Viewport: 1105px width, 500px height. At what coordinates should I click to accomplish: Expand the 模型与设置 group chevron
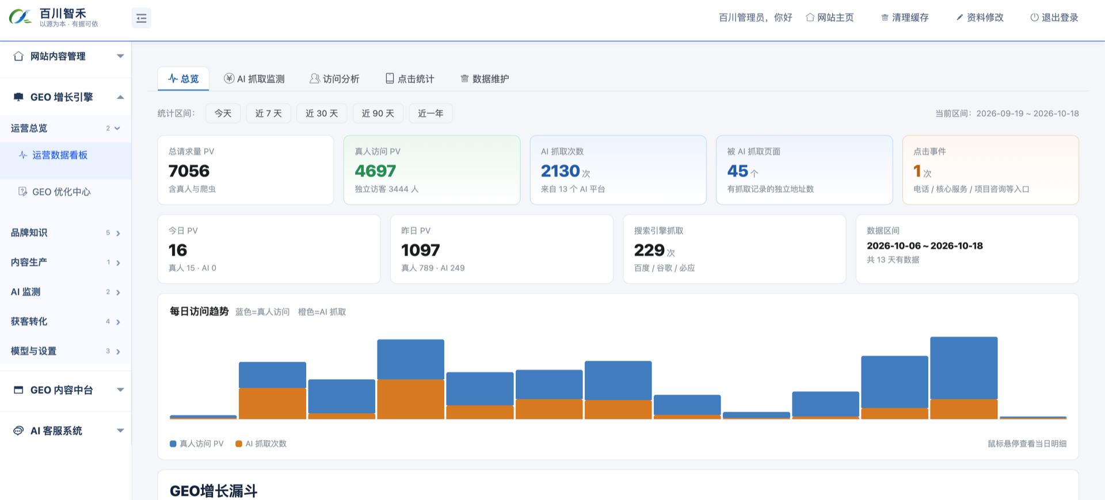coord(118,351)
